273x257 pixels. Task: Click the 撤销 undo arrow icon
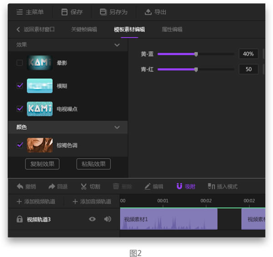[x=20, y=186]
